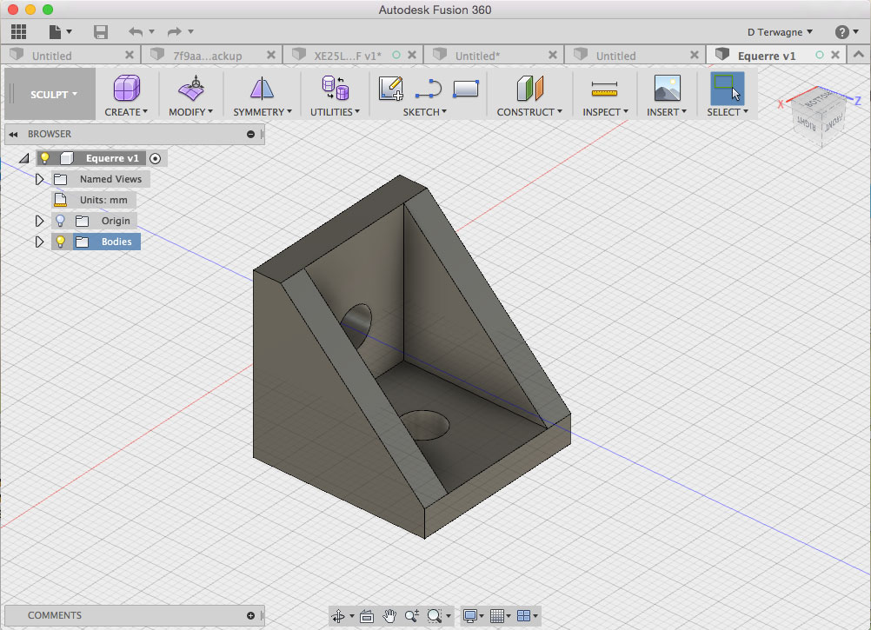Viewport: 871px width, 630px height.
Task: Toggle visibility bulb of Equerre v1
Action: point(44,158)
